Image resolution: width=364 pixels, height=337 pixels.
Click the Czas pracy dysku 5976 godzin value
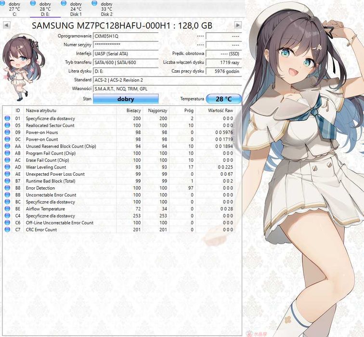pyautogui.click(x=223, y=71)
